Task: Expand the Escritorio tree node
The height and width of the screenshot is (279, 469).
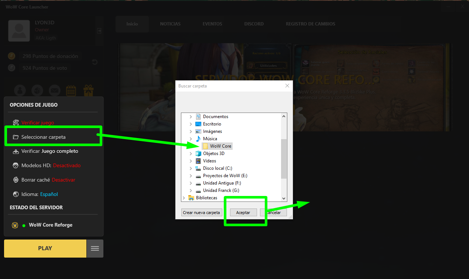Action: pyautogui.click(x=191, y=124)
